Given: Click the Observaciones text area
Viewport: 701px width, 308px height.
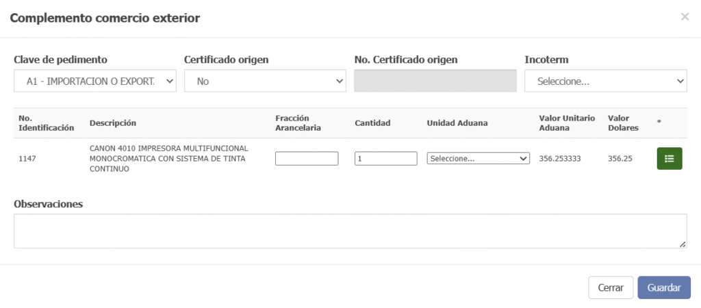Looking at the screenshot, I should pyautogui.click(x=350, y=231).
